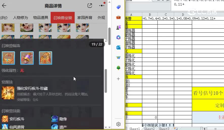Open the Outlook sidebar icon
This screenshot has height=130, width=224.
(x=118, y=48)
